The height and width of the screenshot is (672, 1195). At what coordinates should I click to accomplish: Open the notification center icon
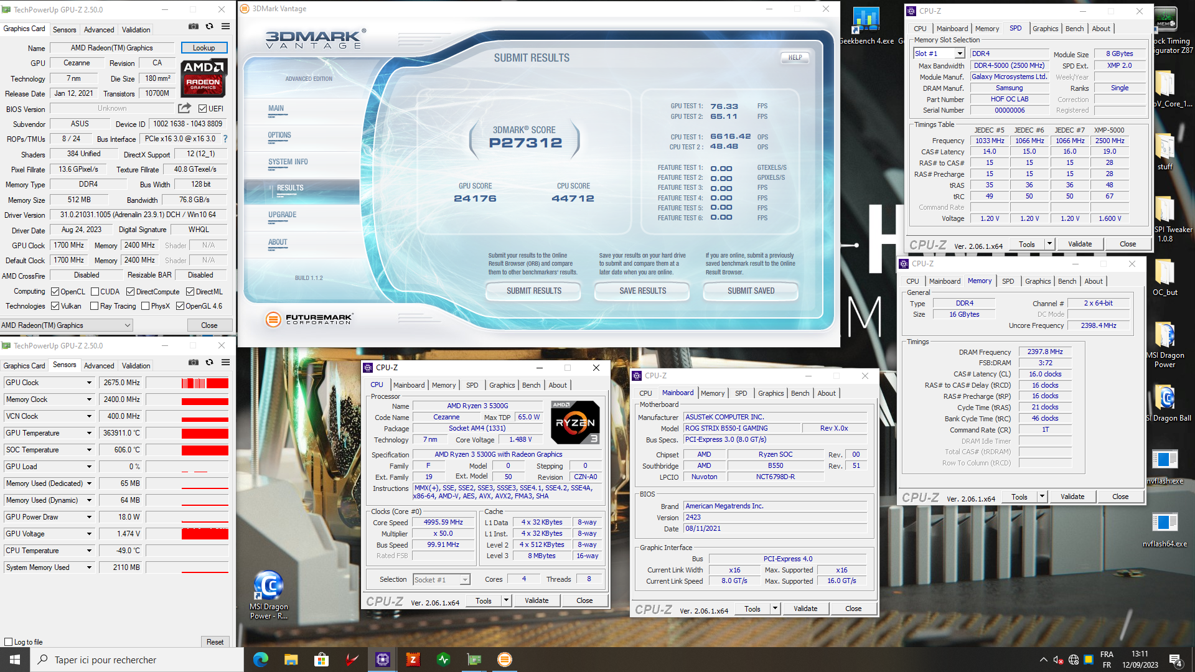pyautogui.click(x=1176, y=660)
